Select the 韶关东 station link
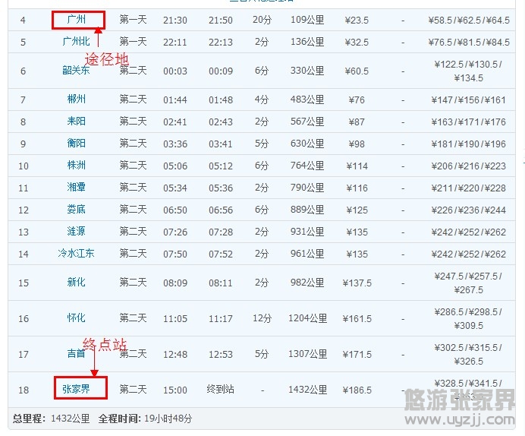525x436 pixels. point(77,71)
